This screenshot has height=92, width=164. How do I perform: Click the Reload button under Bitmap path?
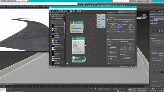point(110,42)
